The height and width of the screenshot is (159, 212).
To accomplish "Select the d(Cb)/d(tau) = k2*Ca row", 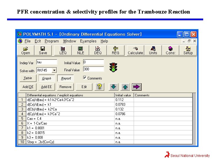I will click(x=70, y=109).
